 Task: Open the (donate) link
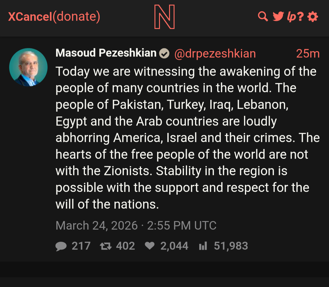point(76,17)
